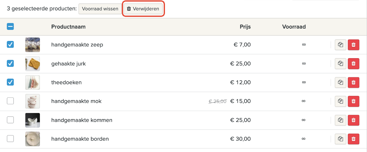The height and width of the screenshot is (152, 367).
Task: Open the theedoeken product thumbnail
Action: point(32,82)
